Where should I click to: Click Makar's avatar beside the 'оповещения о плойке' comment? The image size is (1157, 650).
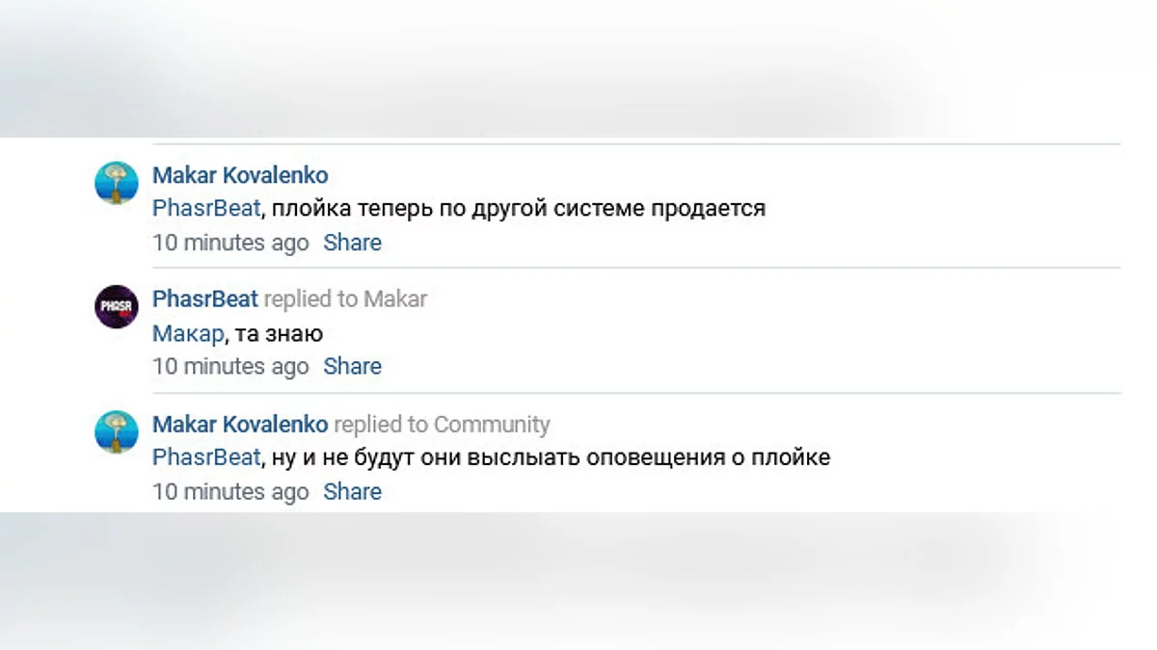pos(117,432)
